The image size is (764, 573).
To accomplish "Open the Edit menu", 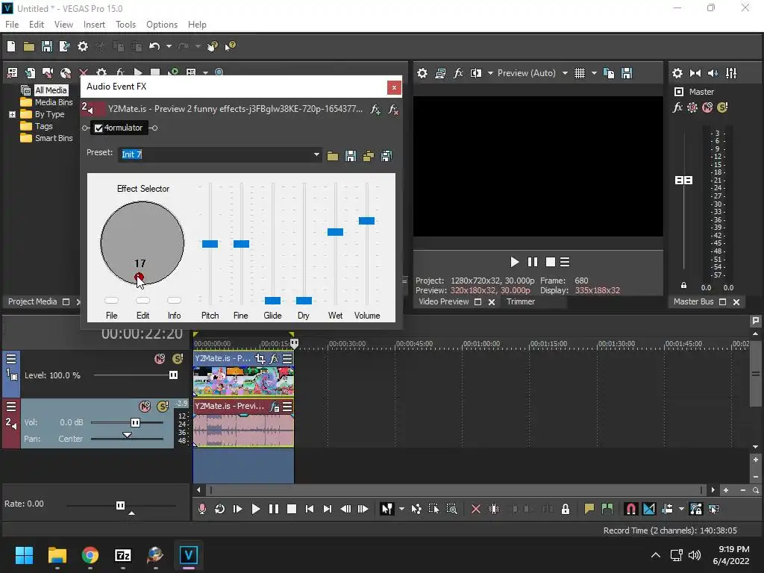I will click(36, 25).
